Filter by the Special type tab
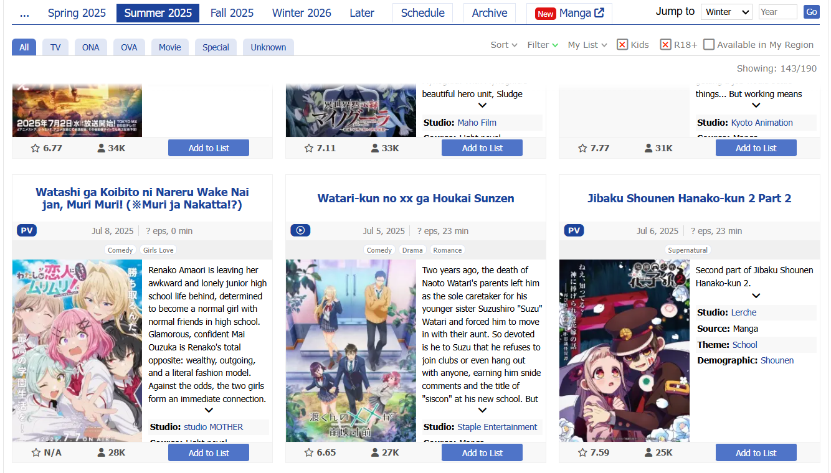831x473 pixels. pos(216,47)
